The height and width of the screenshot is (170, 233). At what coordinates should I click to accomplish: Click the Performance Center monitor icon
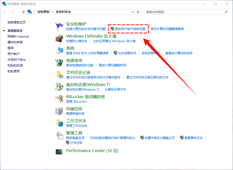coord(59,152)
